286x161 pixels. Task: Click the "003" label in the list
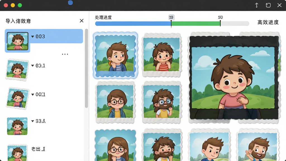pos(40,37)
